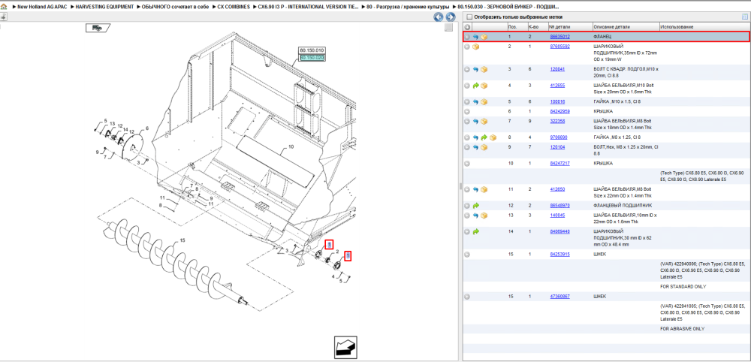Screen dimensions: 751x362
Task: Toggle 'Отобразить только выбранные метки' checkbox
Action: 469,17
